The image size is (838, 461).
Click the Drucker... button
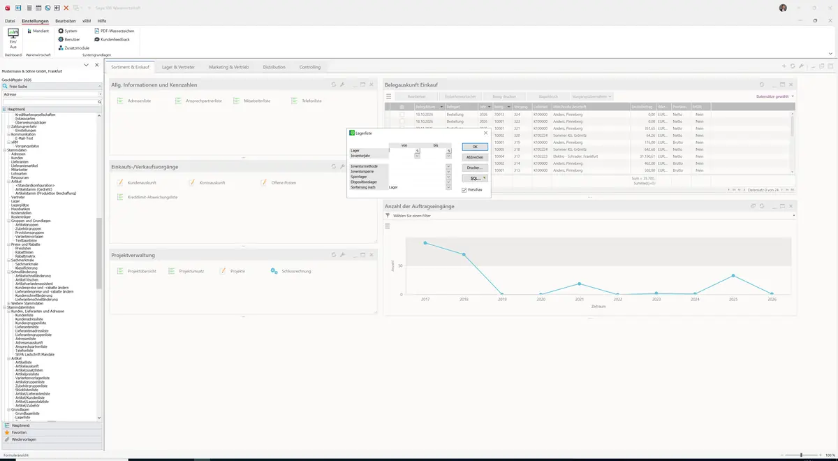pos(475,168)
